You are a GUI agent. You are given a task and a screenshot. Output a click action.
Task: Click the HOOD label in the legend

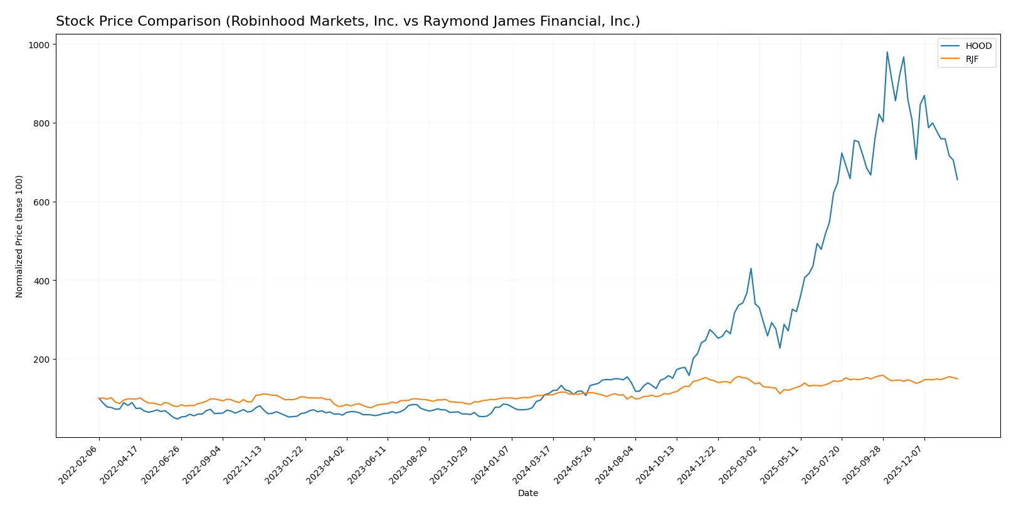coord(978,46)
